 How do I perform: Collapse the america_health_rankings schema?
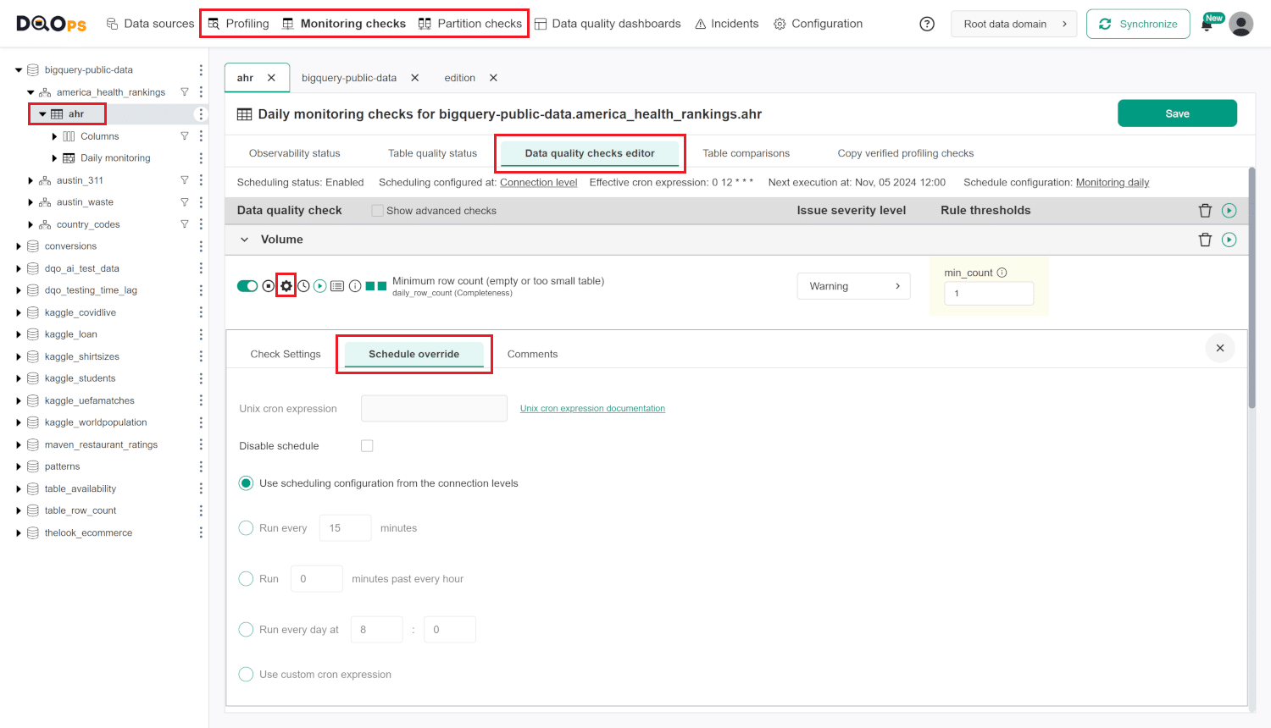coord(31,92)
